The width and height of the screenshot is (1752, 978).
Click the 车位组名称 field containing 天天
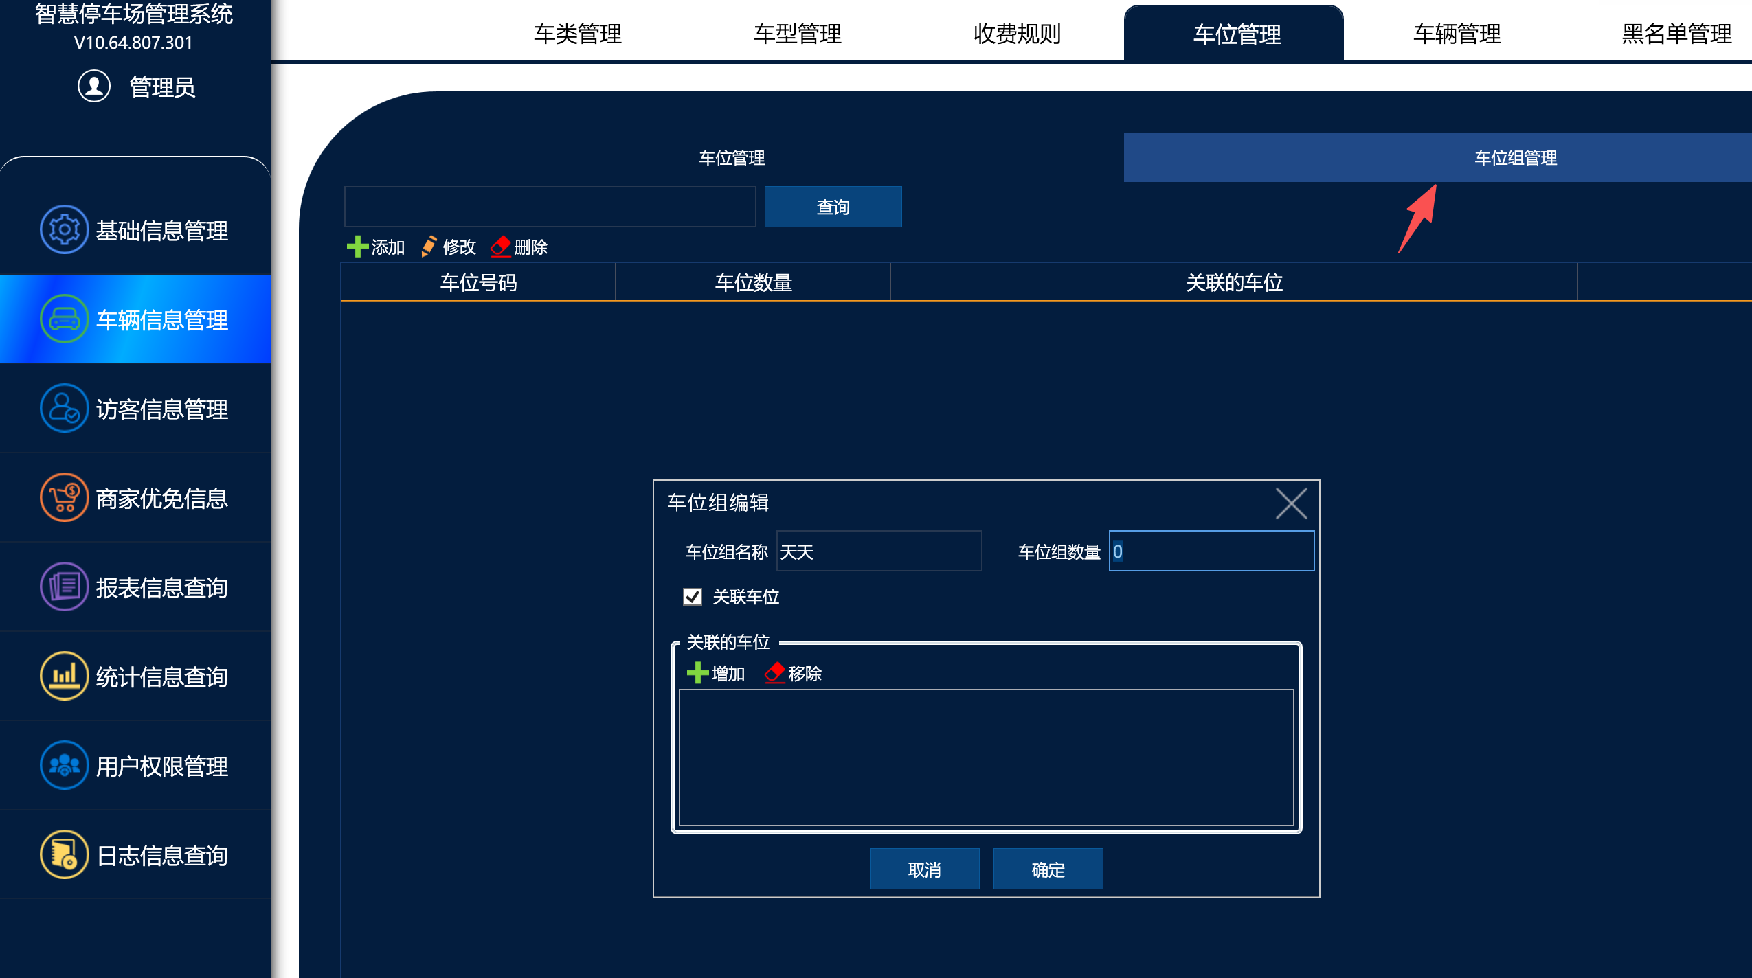[x=879, y=551]
